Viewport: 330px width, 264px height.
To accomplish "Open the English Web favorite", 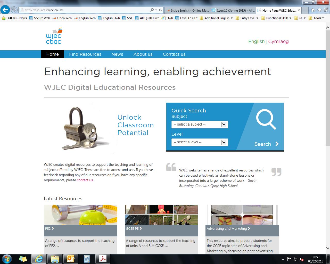I will point(85,18).
